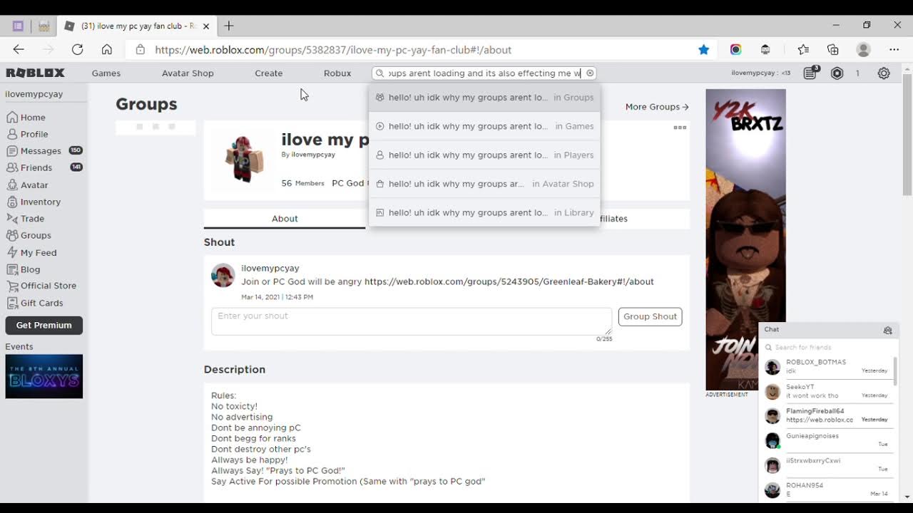The image size is (913, 513).
Task: Search the query in Groups suggestion
Action: (x=484, y=98)
